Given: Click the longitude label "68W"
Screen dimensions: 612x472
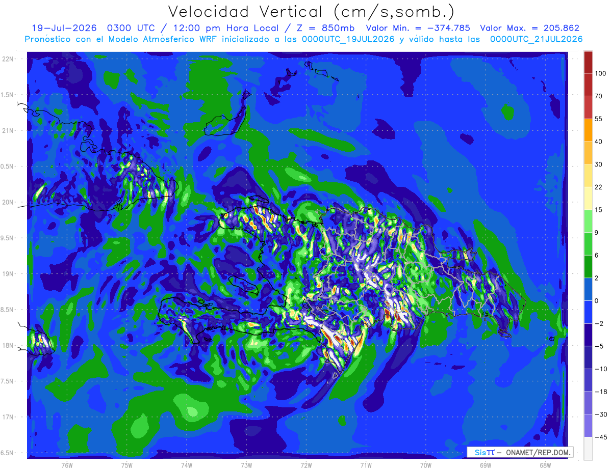Looking at the screenshot, I should click(x=545, y=465).
